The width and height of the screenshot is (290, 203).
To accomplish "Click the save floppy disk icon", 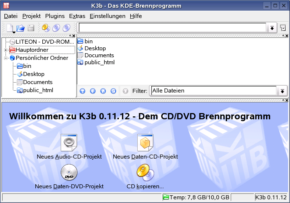I will [x=31, y=28].
